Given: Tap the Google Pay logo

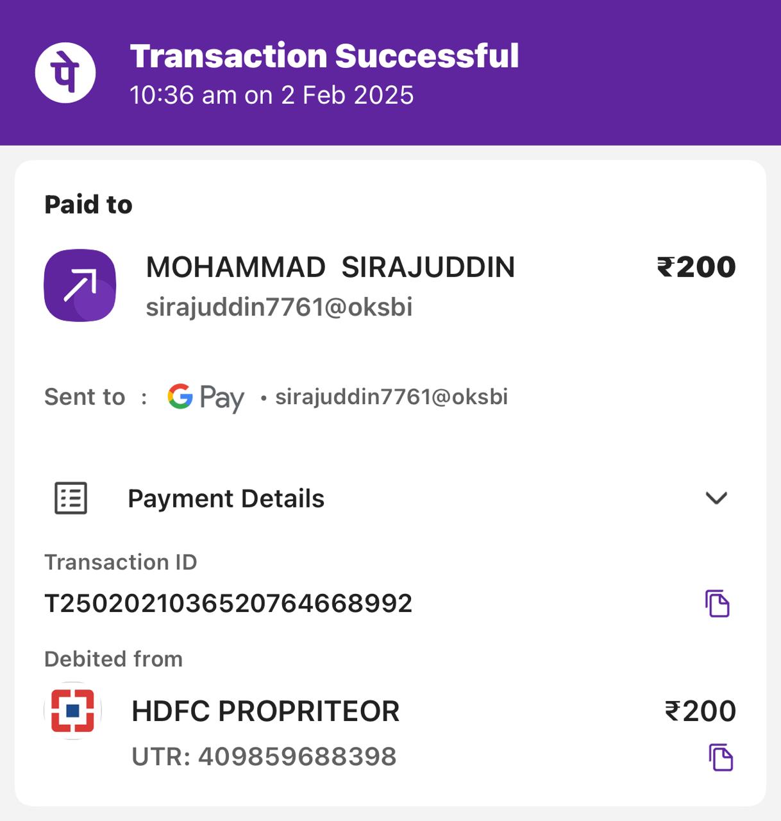Looking at the screenshot, I should pos(206,398).
